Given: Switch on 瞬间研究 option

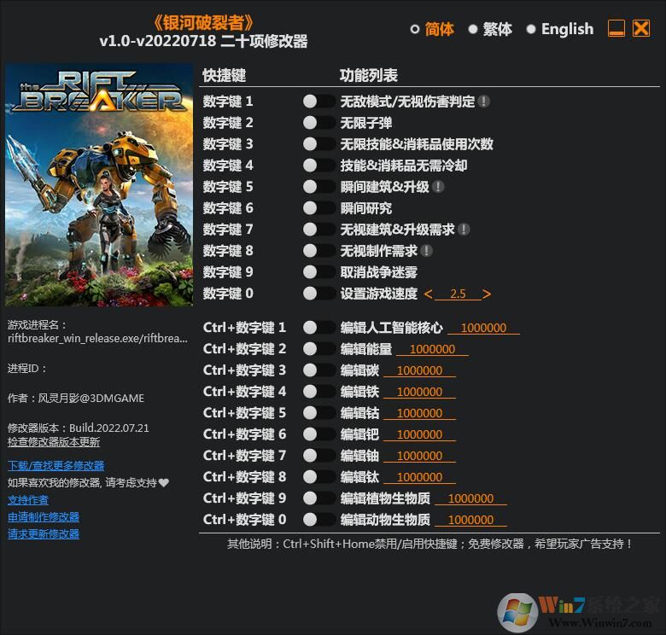Looking at the screenshot, I should [319, 208].
